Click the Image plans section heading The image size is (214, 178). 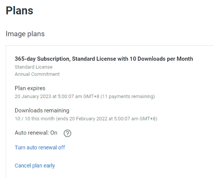click(25, 34)
